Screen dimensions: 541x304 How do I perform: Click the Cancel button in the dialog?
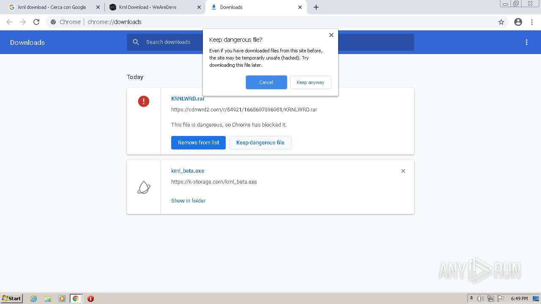click(x=266, y=82)
